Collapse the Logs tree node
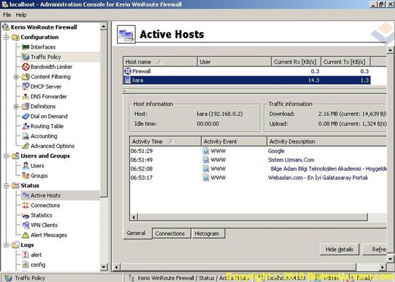 (x=6, y=245)
